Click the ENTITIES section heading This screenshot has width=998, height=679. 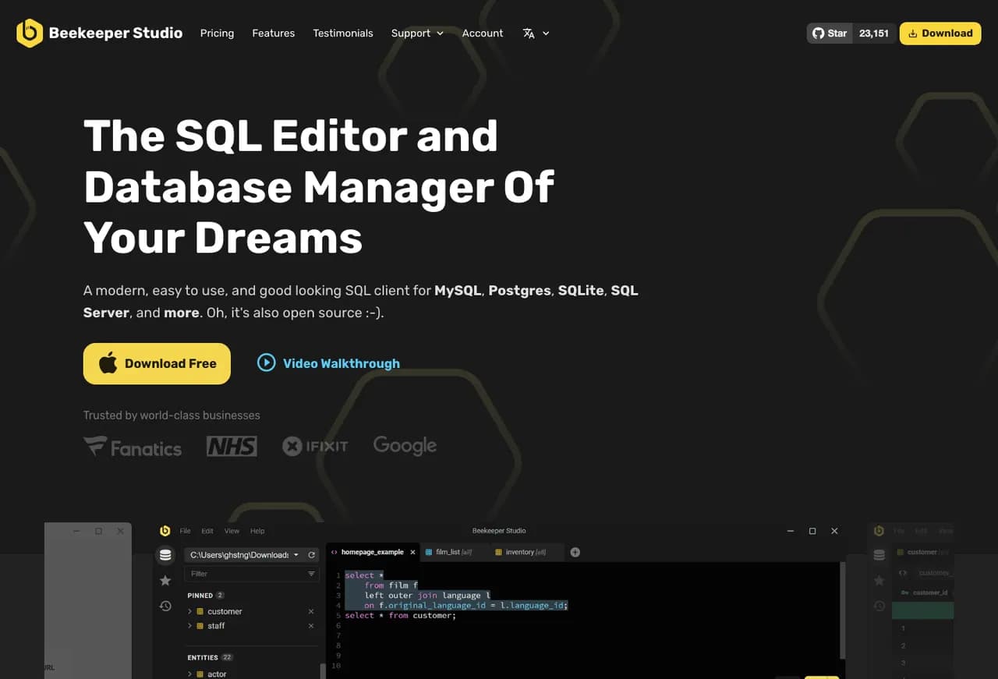click(202, 658)
